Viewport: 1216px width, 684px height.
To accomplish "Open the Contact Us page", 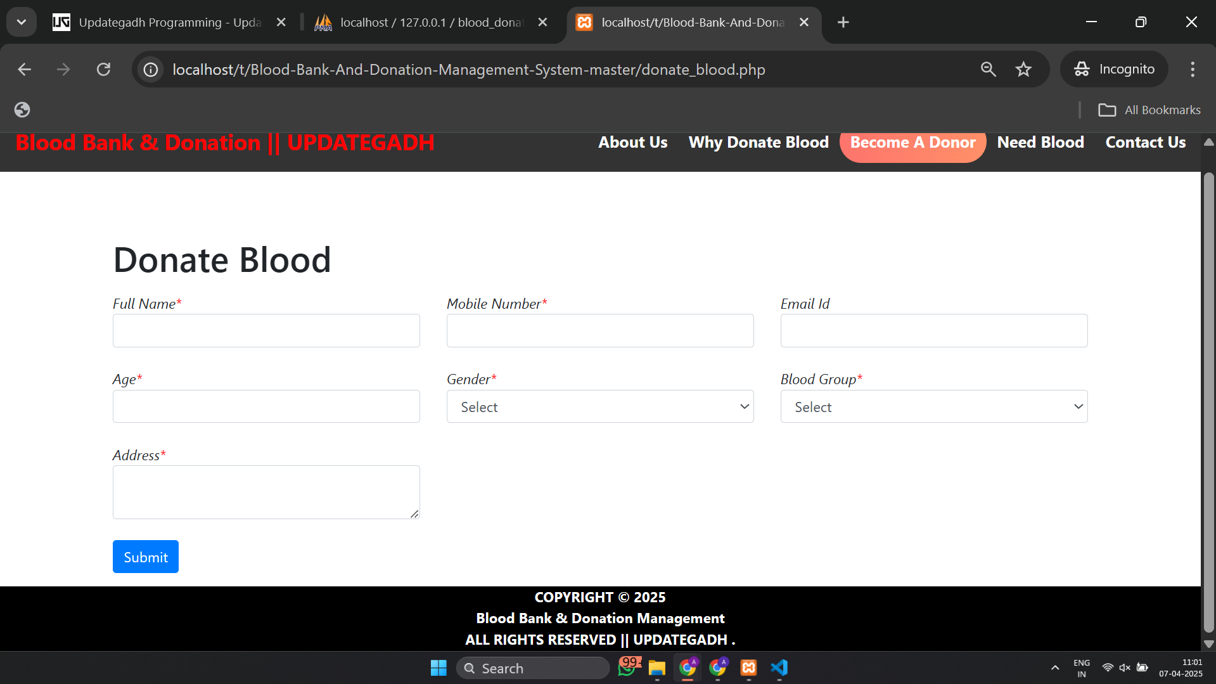I will tap(1144, 142).
